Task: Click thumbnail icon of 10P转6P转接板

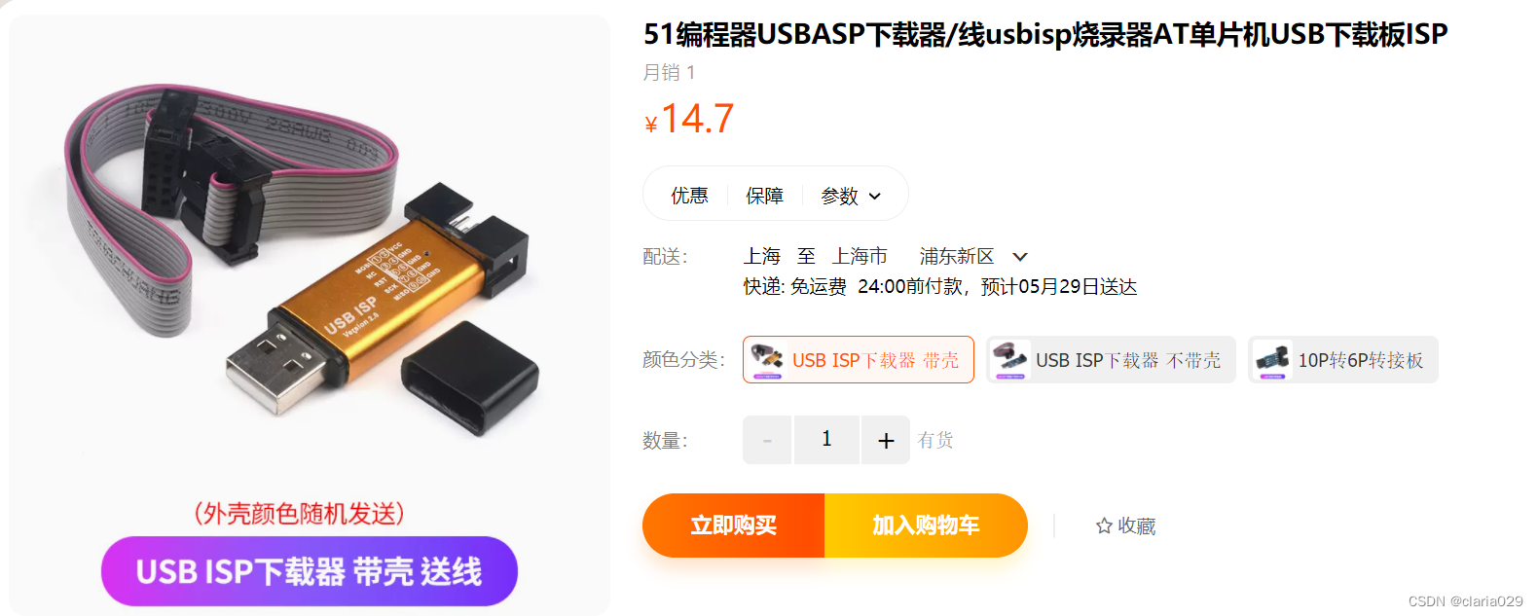Action: pos(1272,360)
